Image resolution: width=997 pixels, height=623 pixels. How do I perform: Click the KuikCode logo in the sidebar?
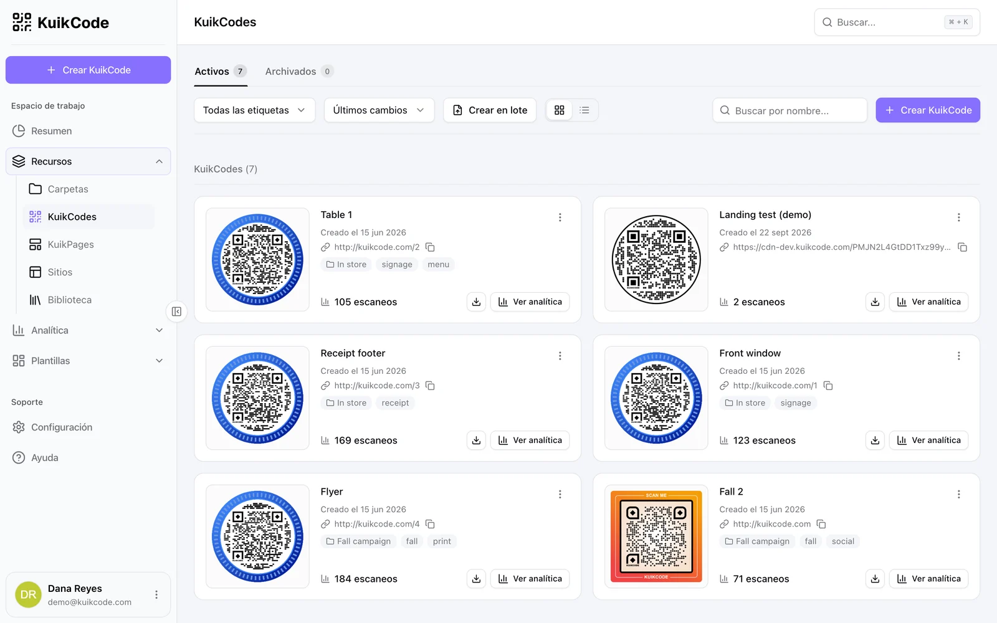click(x=60, y=22)
